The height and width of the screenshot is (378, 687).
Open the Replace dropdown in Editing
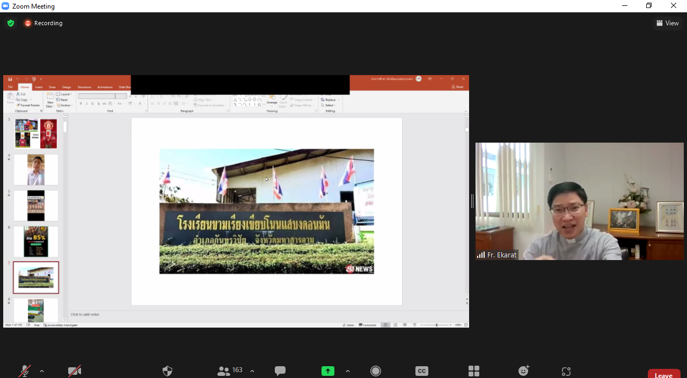pyautogui.click(x=330, y=100)
